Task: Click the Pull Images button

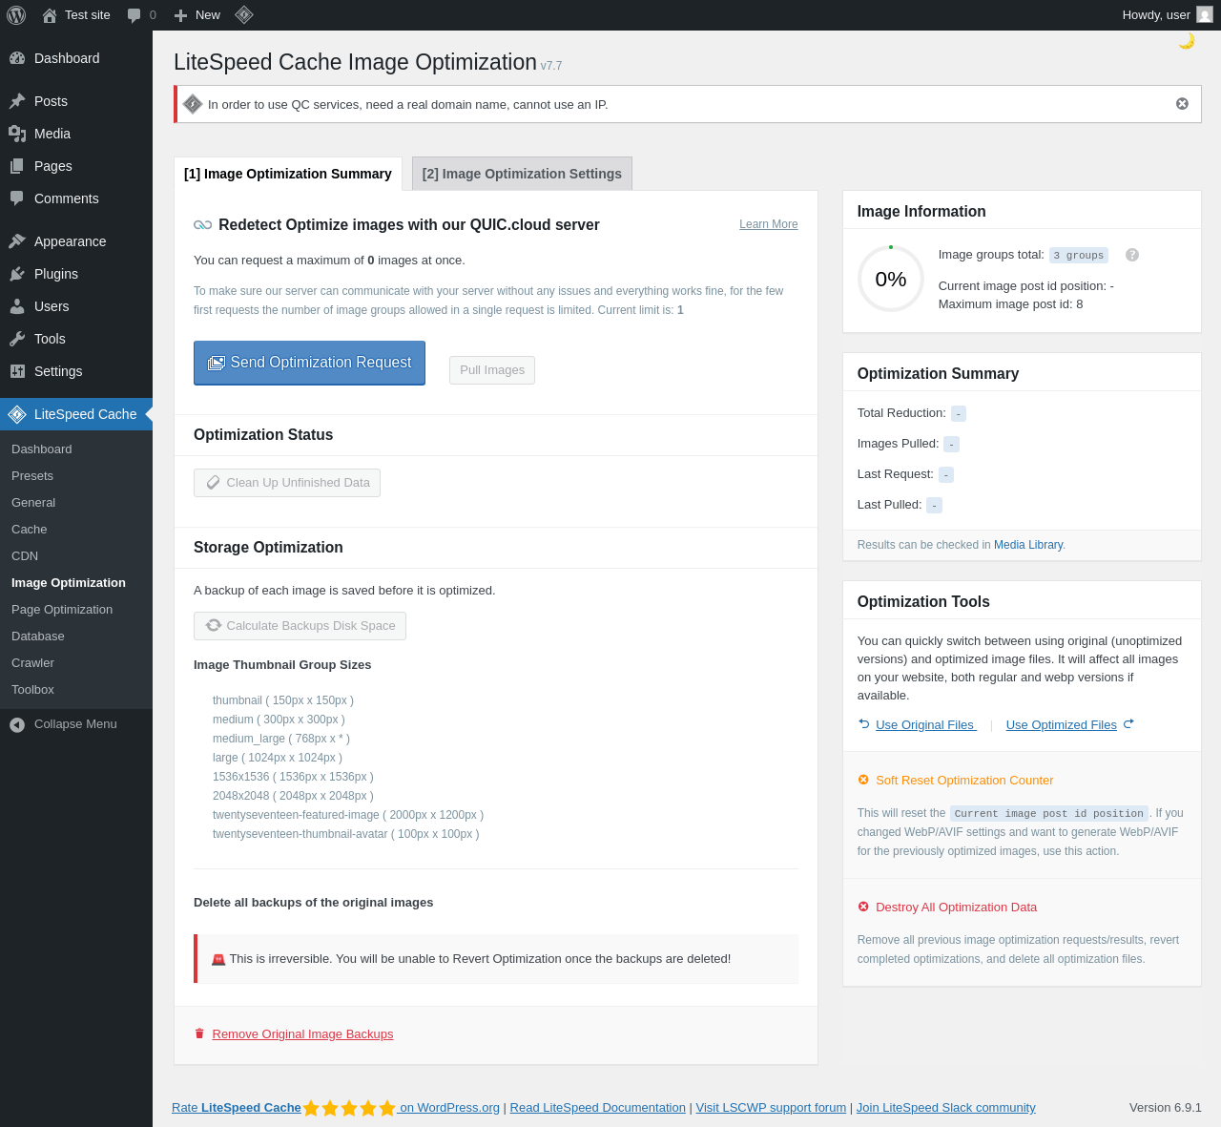Action: [x=492, y=370]
